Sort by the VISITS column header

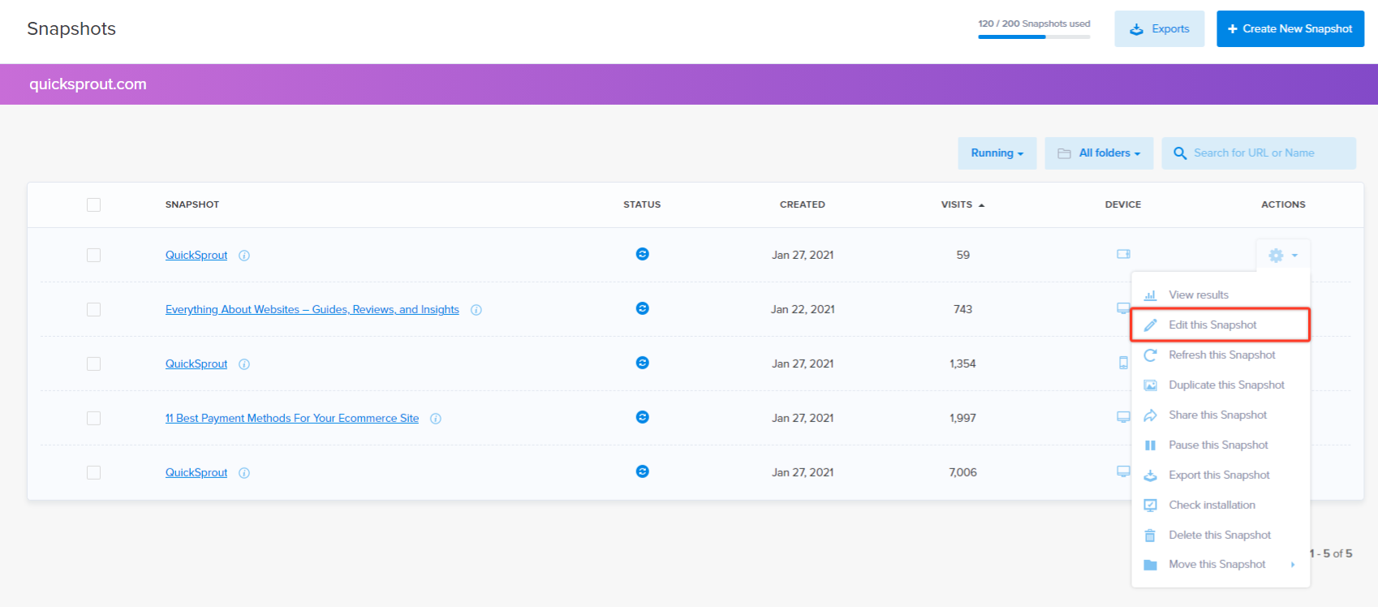pos(962,204)
